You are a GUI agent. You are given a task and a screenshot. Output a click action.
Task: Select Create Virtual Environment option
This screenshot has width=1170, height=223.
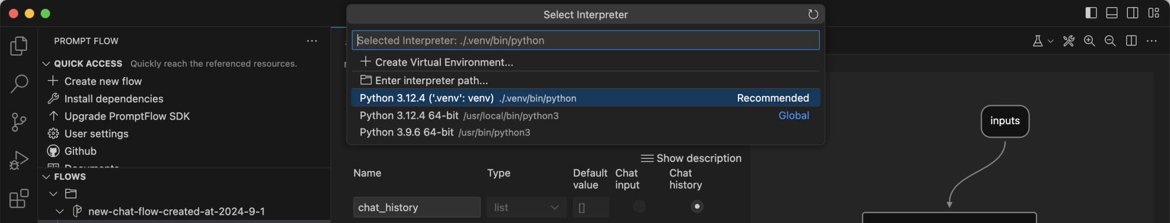(444, 62)
